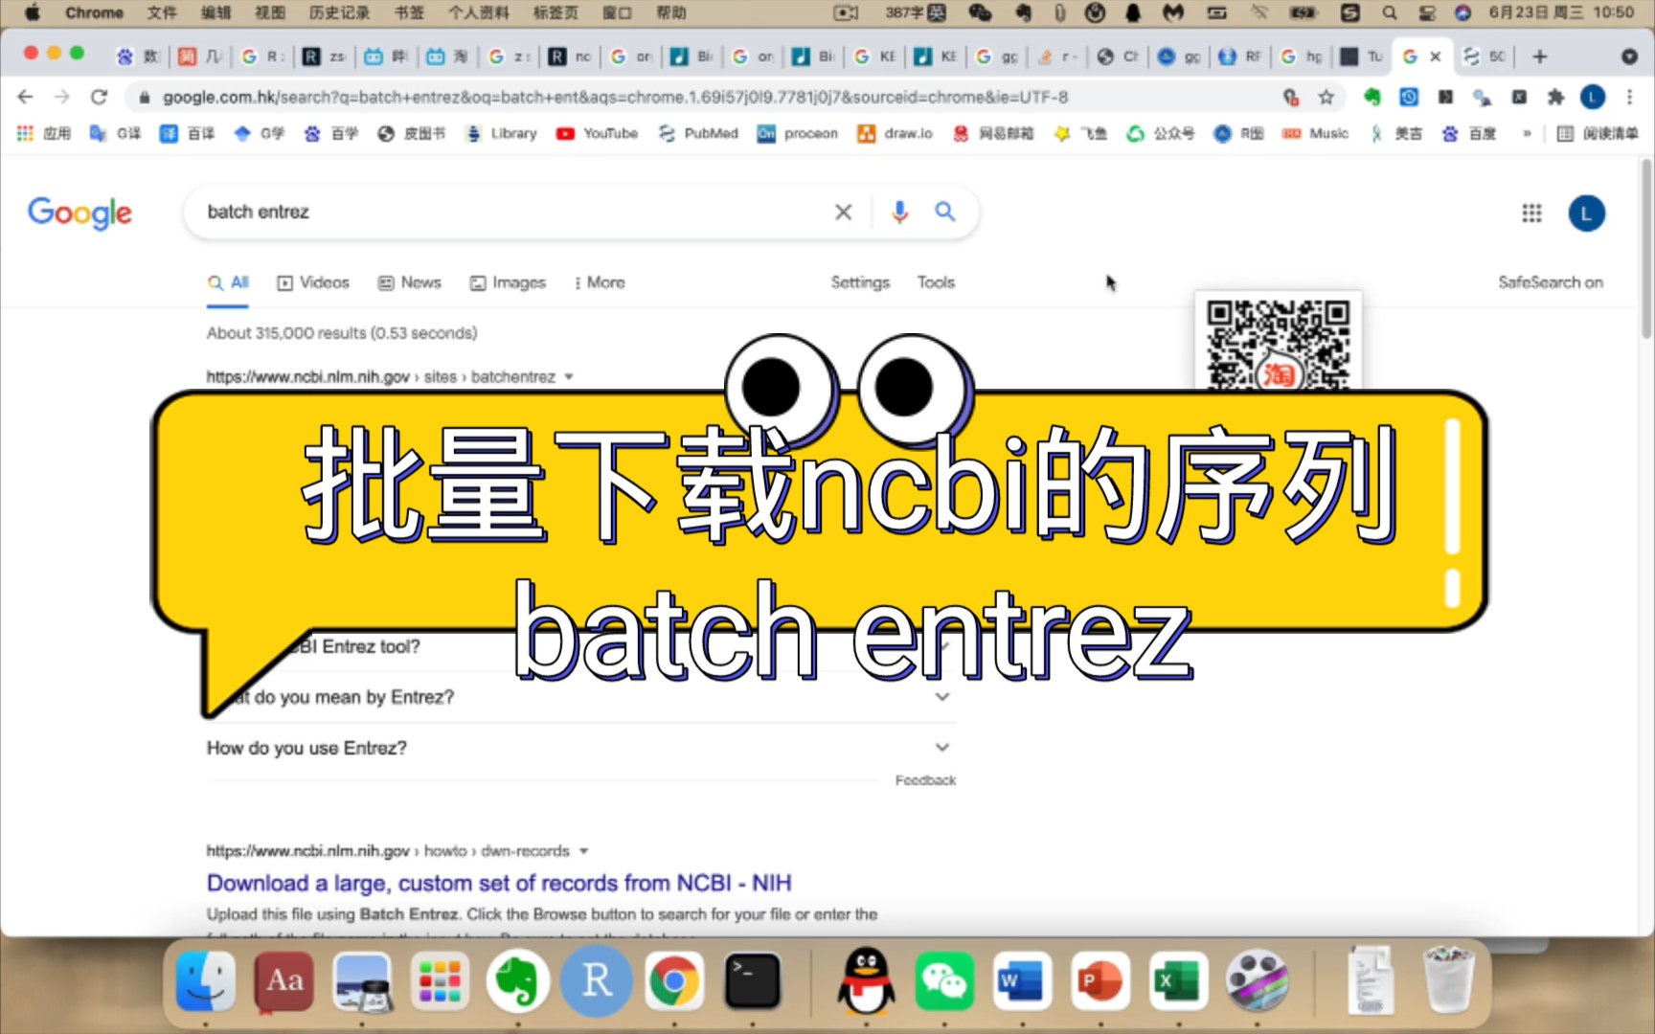Click SafeSearch on link
Viewport: 1655px width, 1034px height.
1551,282
